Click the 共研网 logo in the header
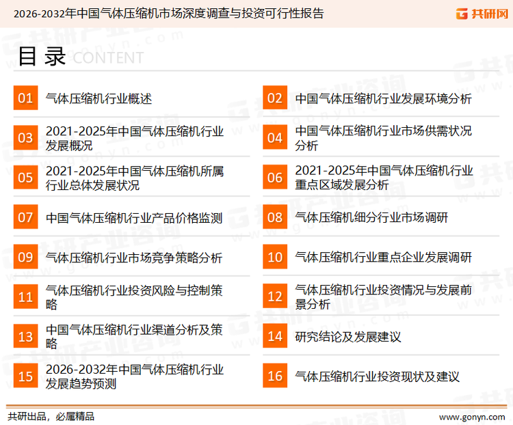 [482, 14]
